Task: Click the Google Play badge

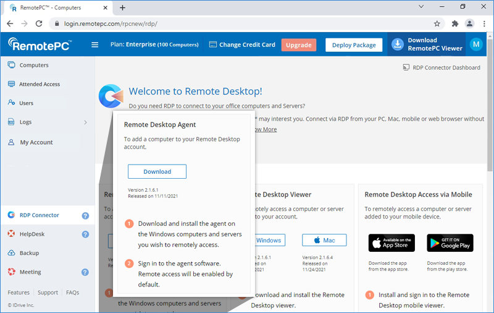Action: [x=450, y=243]
